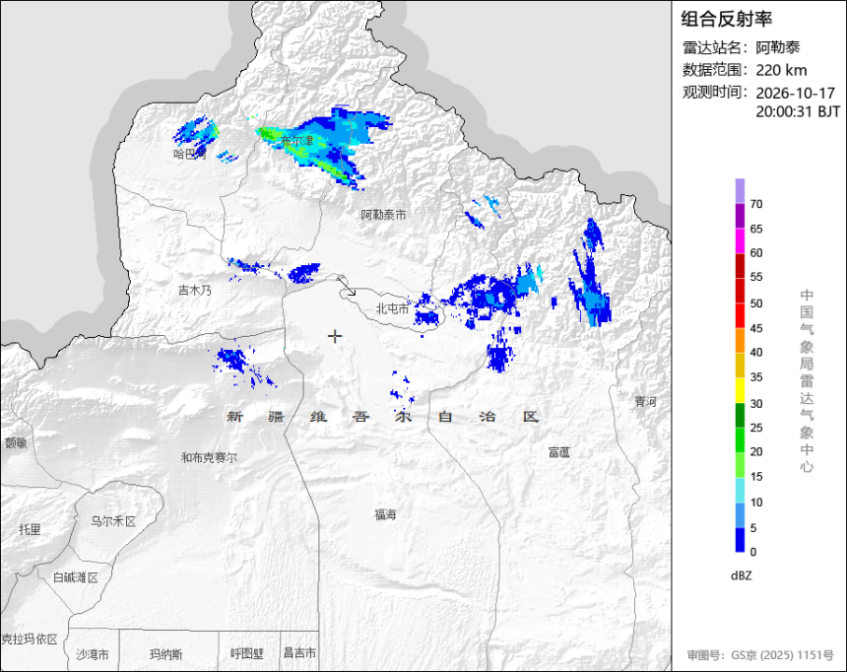
Task: Click the vertical text "中国气象局雷达气象中心"
Action: point(807,380)
